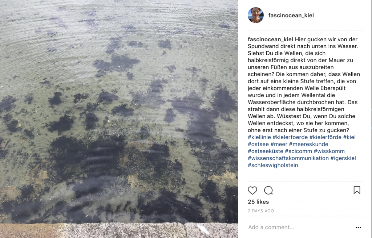Open hashtag #meereskunde

click(x=309, y=144)
